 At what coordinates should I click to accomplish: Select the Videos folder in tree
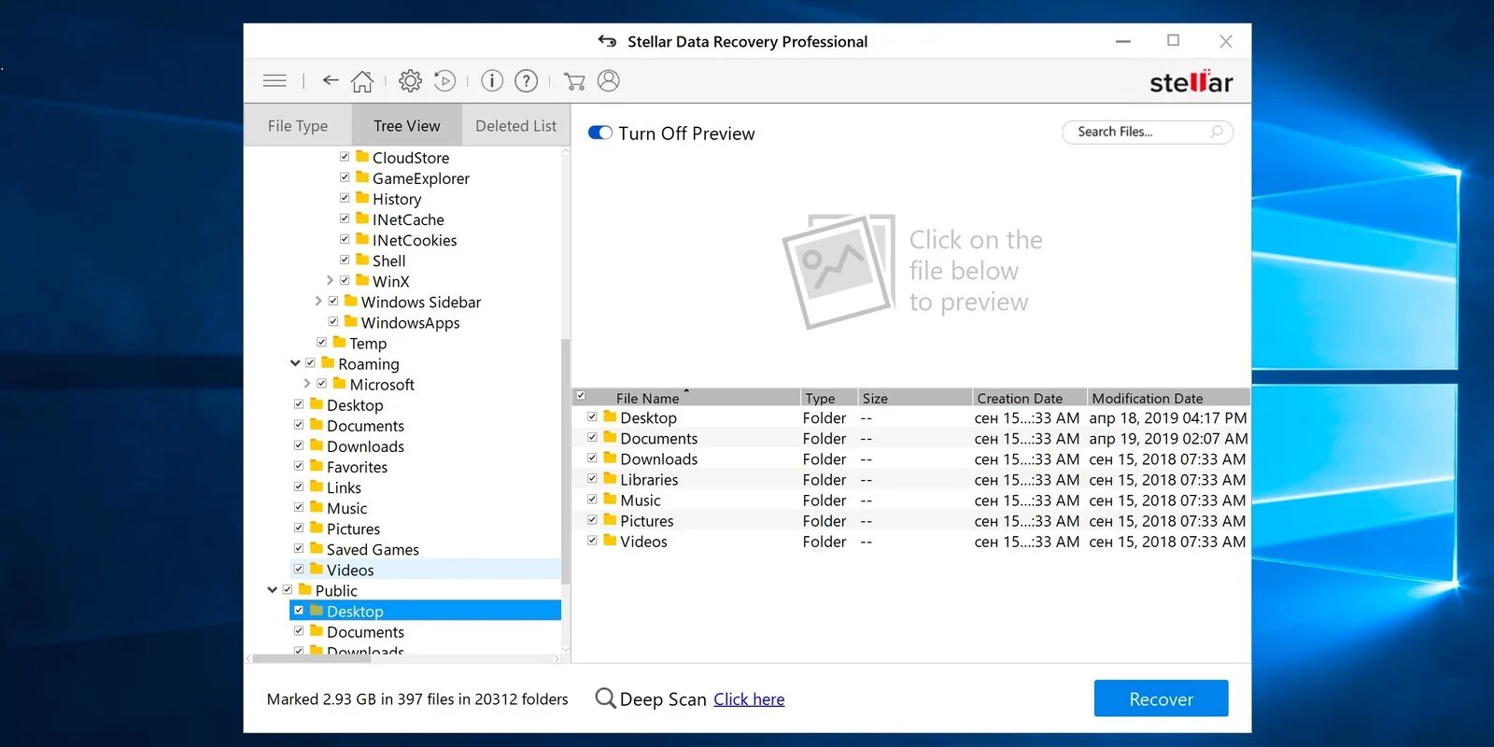350,570
